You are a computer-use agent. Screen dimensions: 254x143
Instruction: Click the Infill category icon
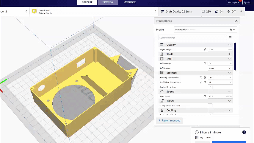tap(162, 59)
